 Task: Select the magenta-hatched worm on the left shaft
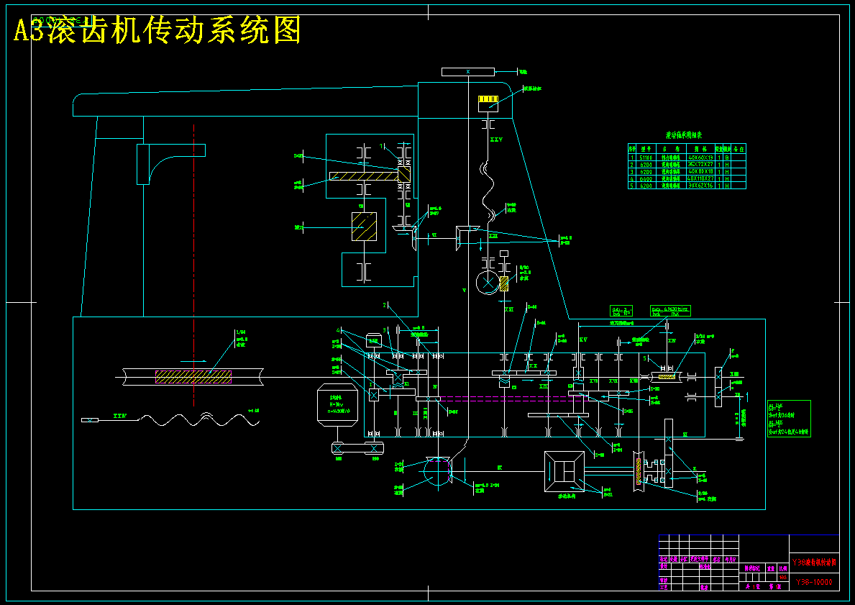pyautogui.click(x=193, y=377)
